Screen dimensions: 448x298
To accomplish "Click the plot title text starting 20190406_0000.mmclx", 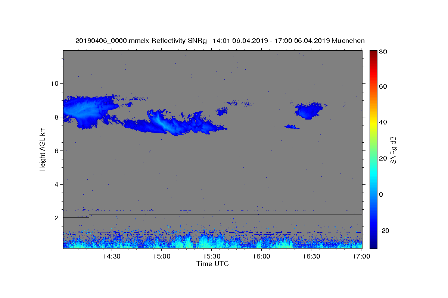I will [220, 41].
